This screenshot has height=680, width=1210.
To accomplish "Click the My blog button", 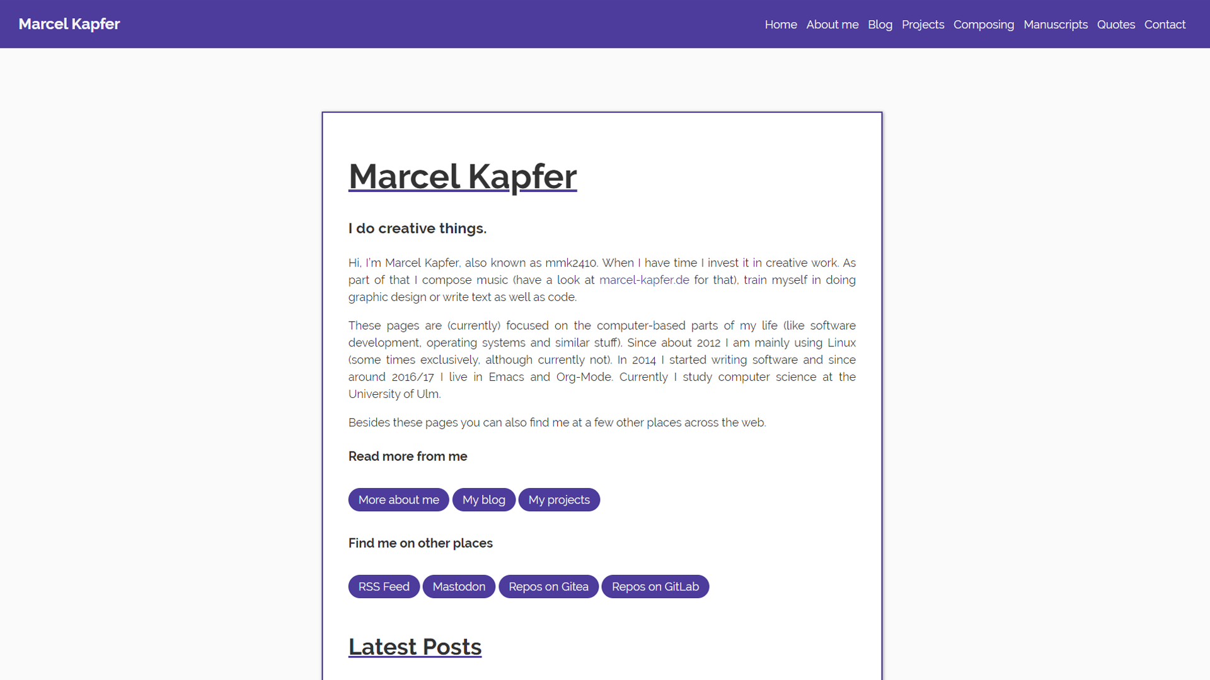I will [483, 499].
